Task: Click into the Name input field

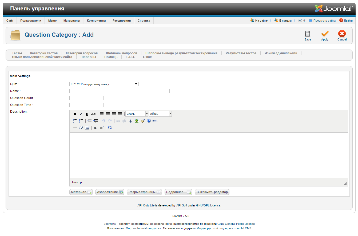Action: pyautogui.click(x=120, y=91)
